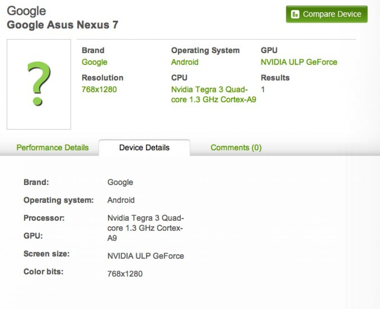The image size is (380, 309).
Task: Click the white compare icon inside the green button
Action: (295, 14)
